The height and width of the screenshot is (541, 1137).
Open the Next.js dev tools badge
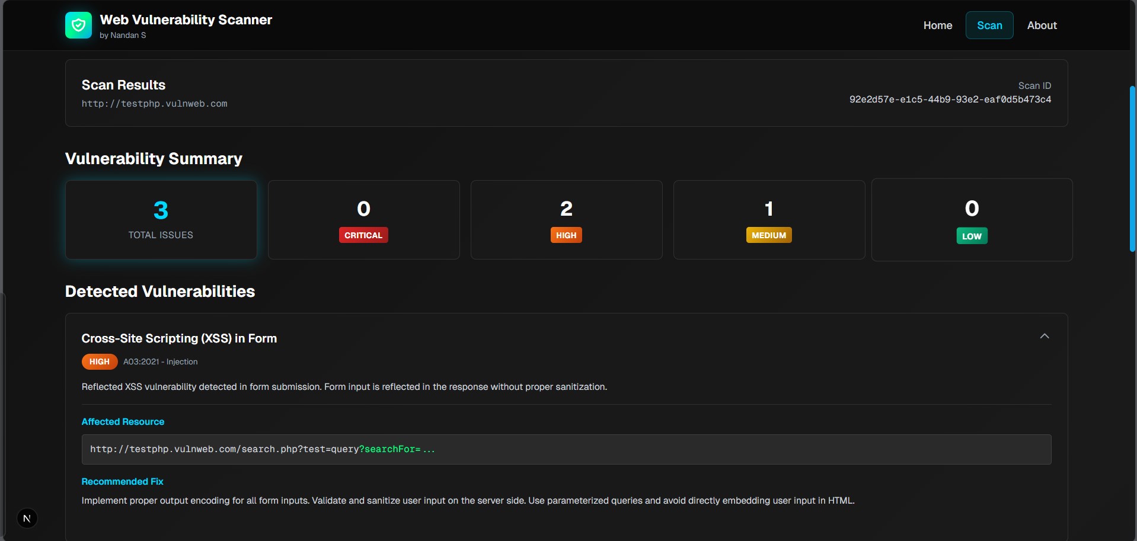click(27, 518)
